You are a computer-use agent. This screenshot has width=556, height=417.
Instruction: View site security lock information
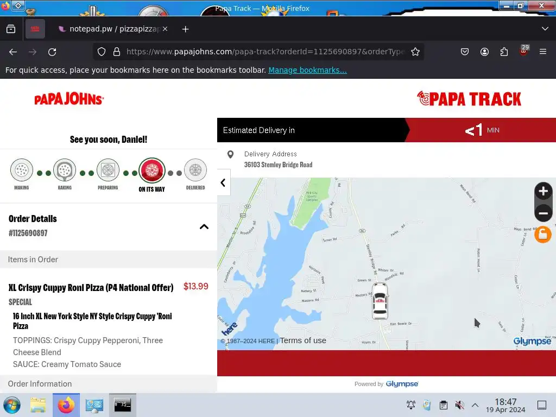tap(117, 52)
